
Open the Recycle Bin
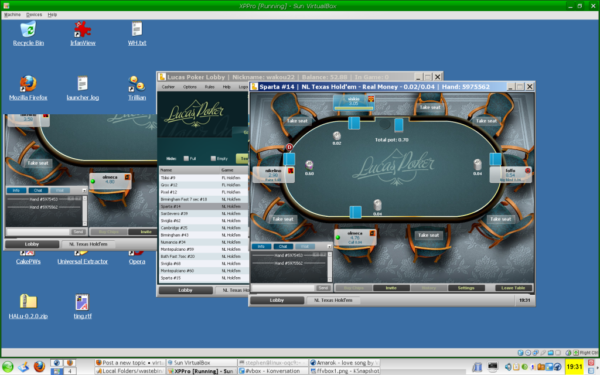click(28, 29)
